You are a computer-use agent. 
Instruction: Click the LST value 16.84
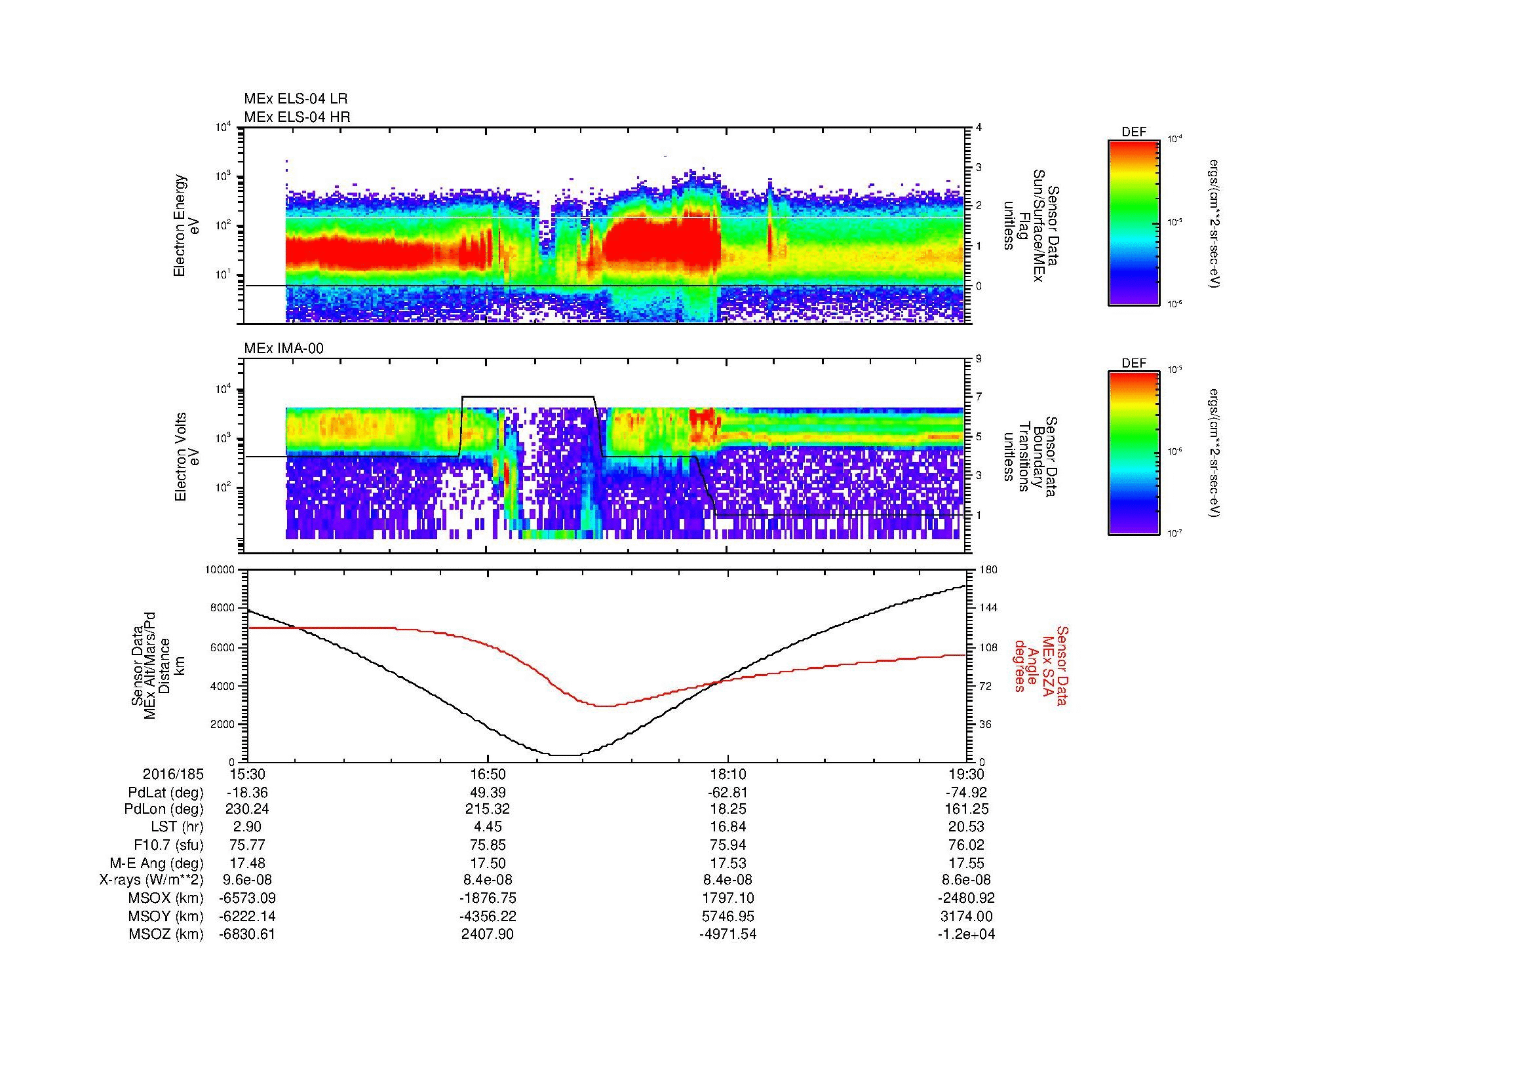pyautogui.click(x=728, y=827)
